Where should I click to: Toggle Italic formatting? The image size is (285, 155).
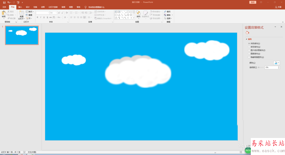pos(41,17)
